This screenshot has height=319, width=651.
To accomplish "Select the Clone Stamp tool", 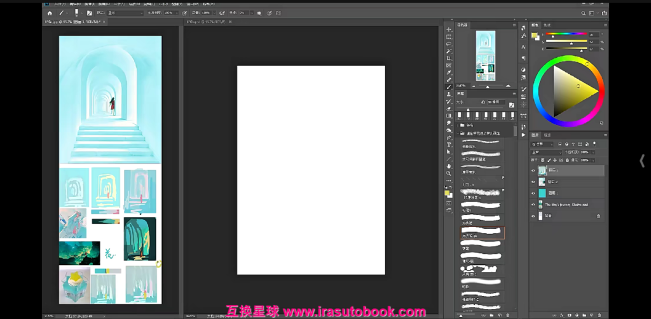I will coord(449,94).
